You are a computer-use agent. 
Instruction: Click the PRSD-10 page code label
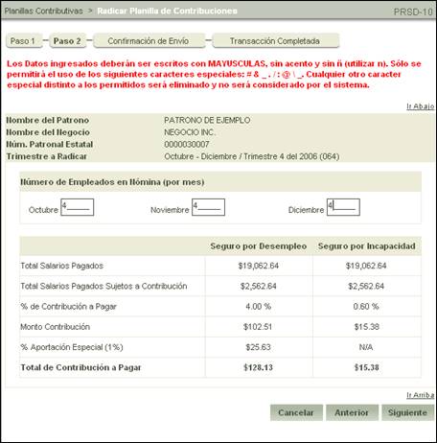tap(413, 12)
